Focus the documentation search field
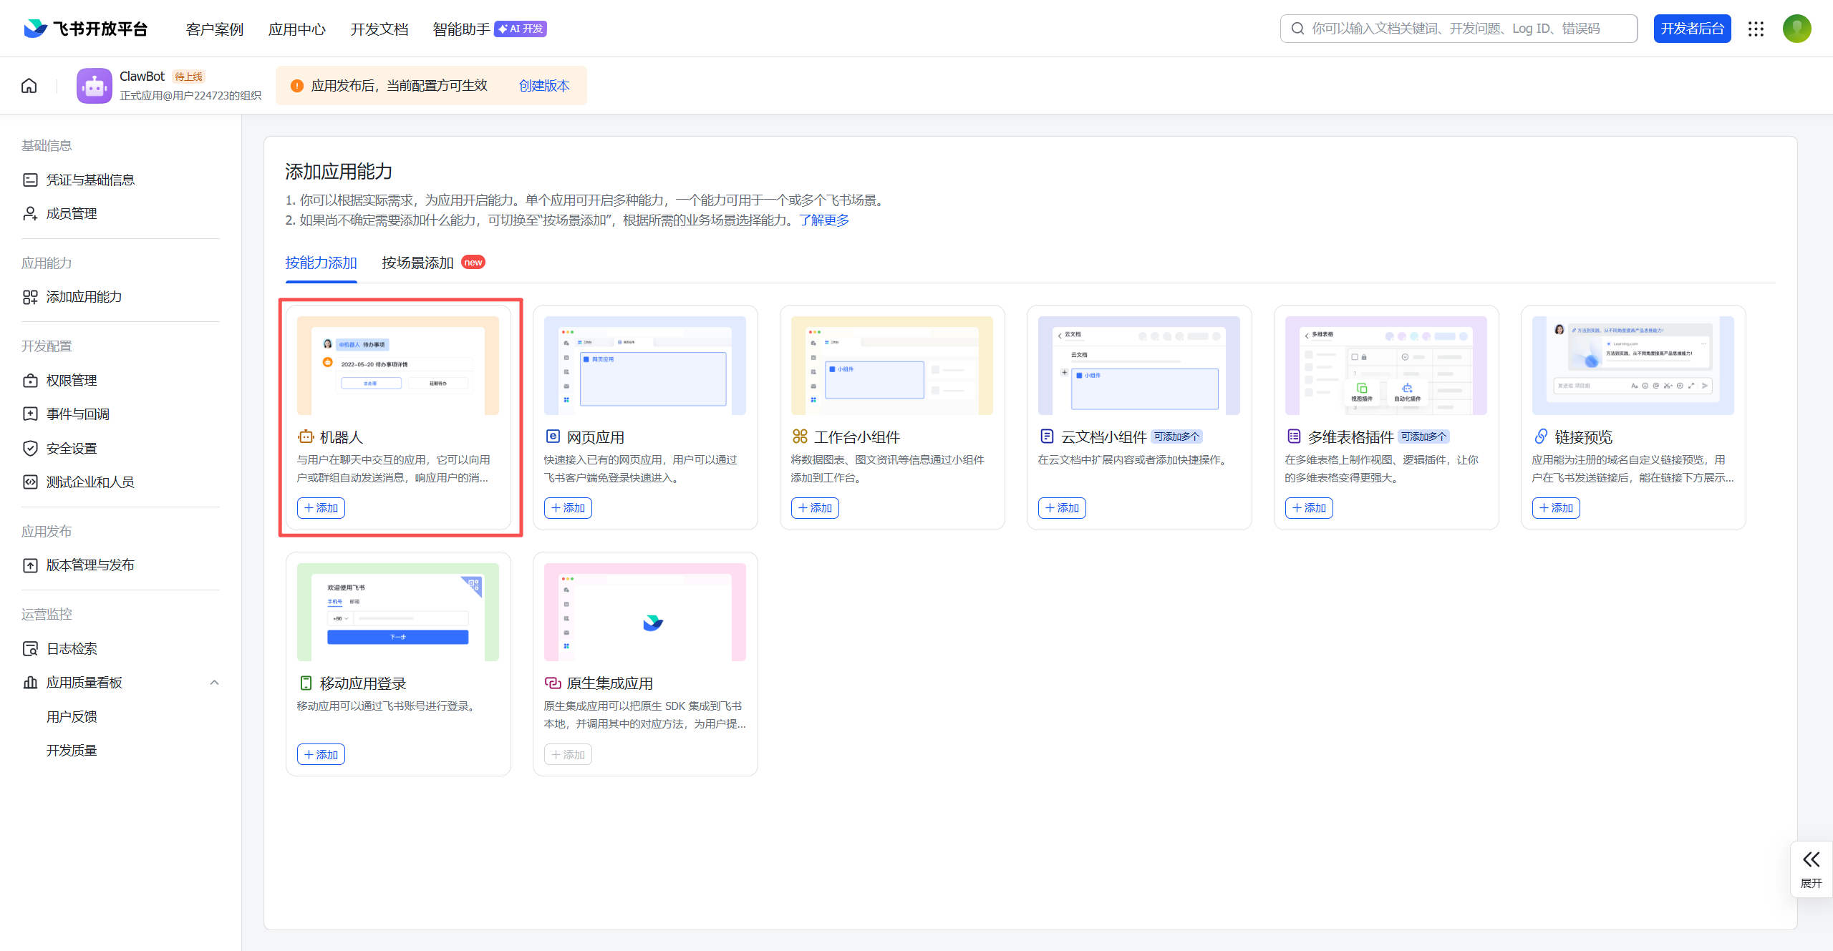Image resolution: width=1833 pixels, height=951 pixels. (x=1458, y=29)
